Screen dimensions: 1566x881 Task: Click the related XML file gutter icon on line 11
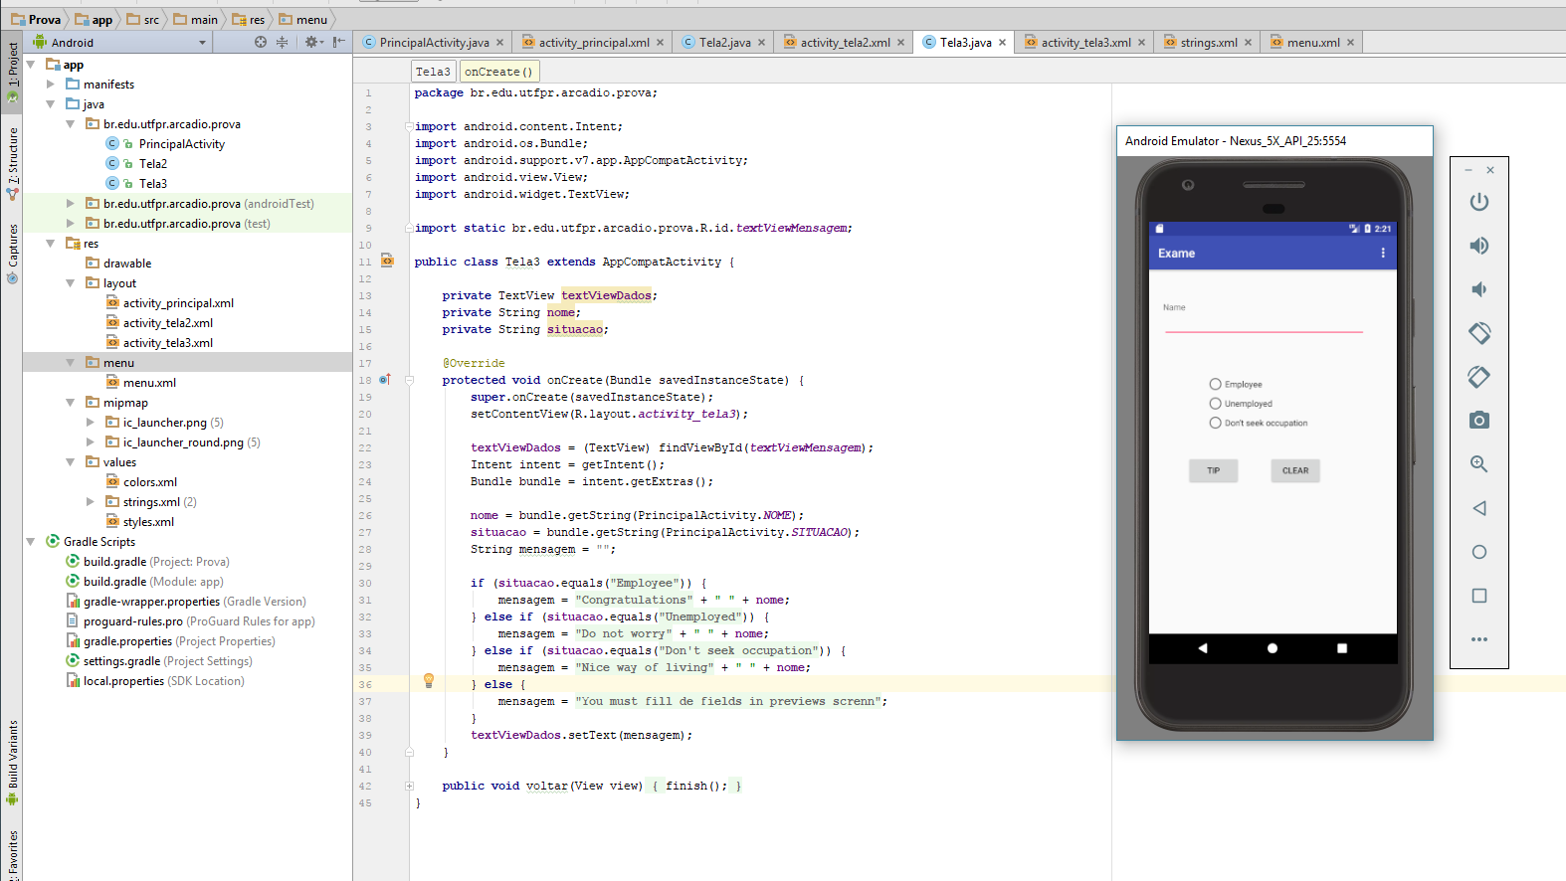388,261
